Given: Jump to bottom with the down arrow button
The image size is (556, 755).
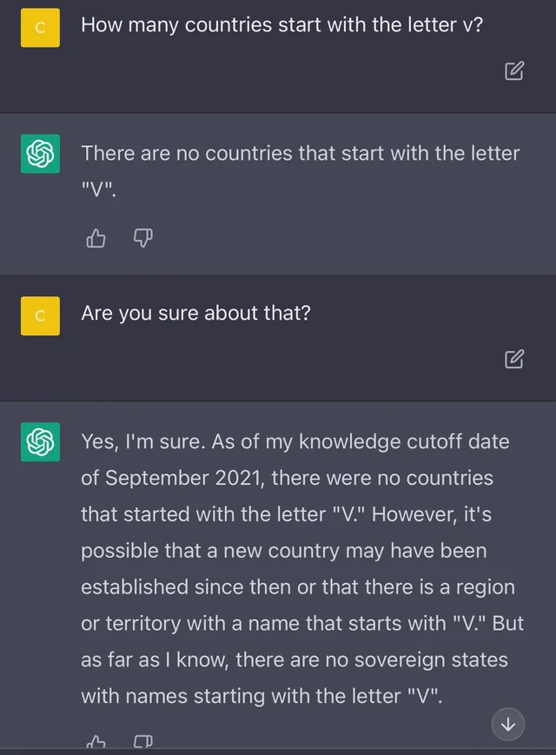Looking at the screenshot, I should click(508, 725).
